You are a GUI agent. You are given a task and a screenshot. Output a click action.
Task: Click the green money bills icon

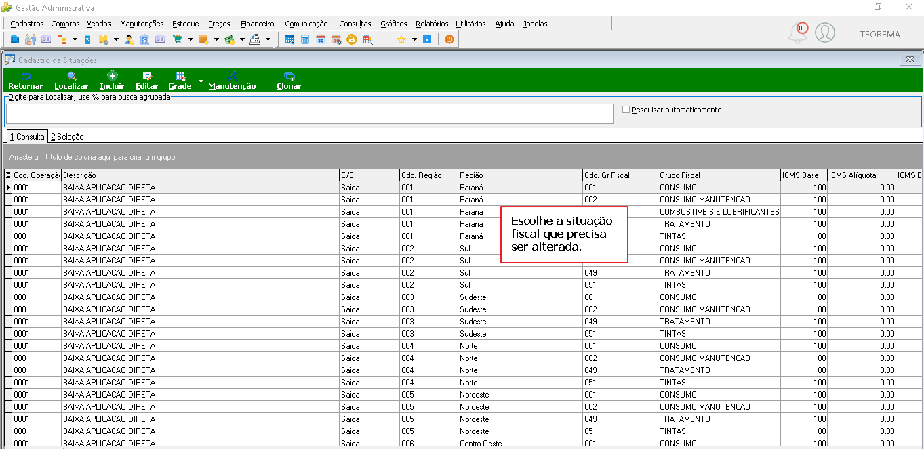tap(229, 39)
